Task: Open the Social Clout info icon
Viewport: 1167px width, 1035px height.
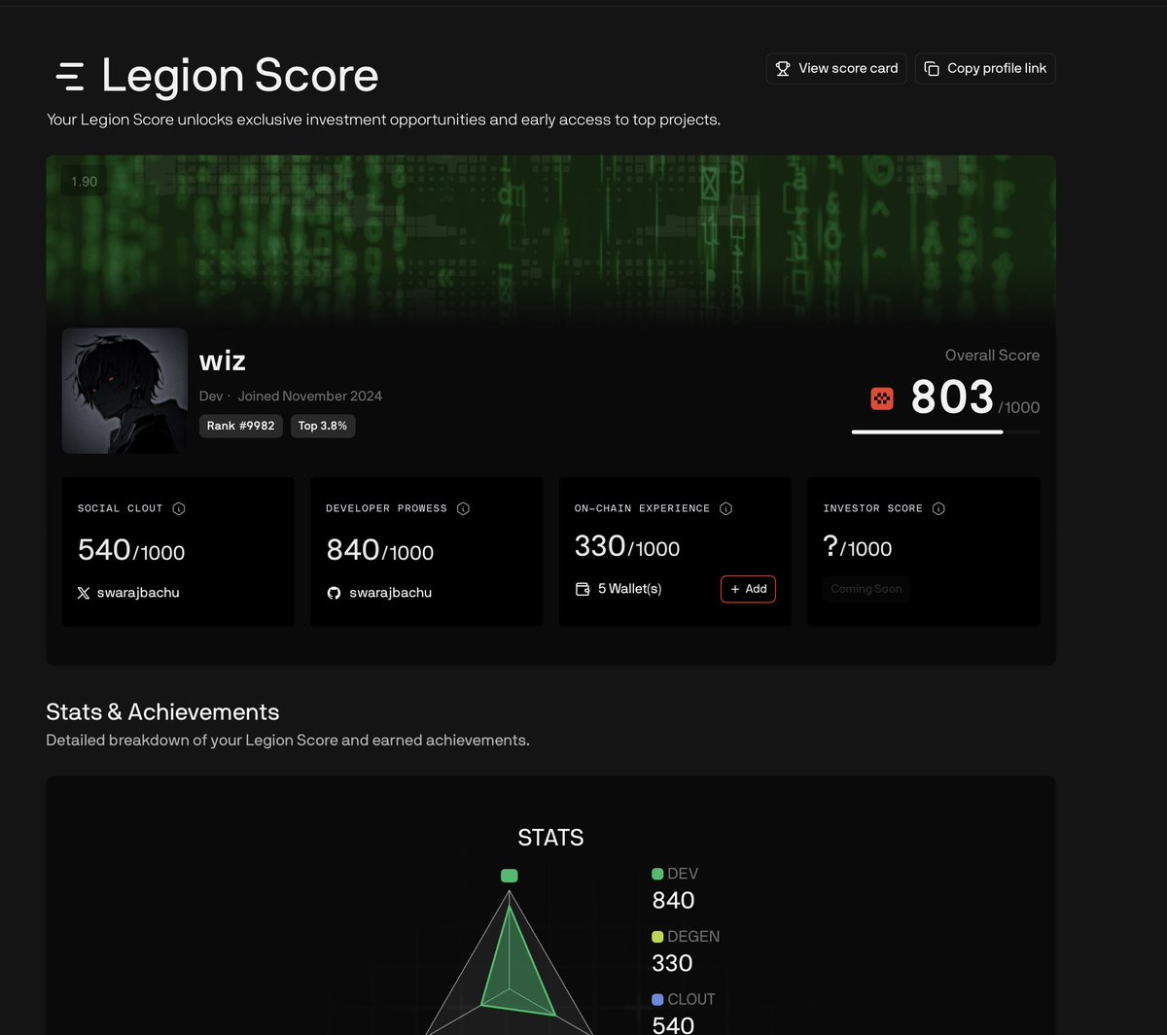Action: pos(180,508)
